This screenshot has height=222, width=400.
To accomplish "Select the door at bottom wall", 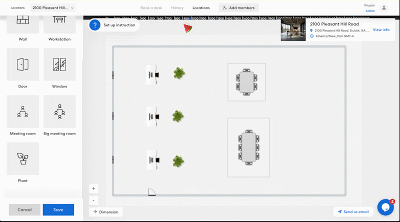I will pos(152,192).
